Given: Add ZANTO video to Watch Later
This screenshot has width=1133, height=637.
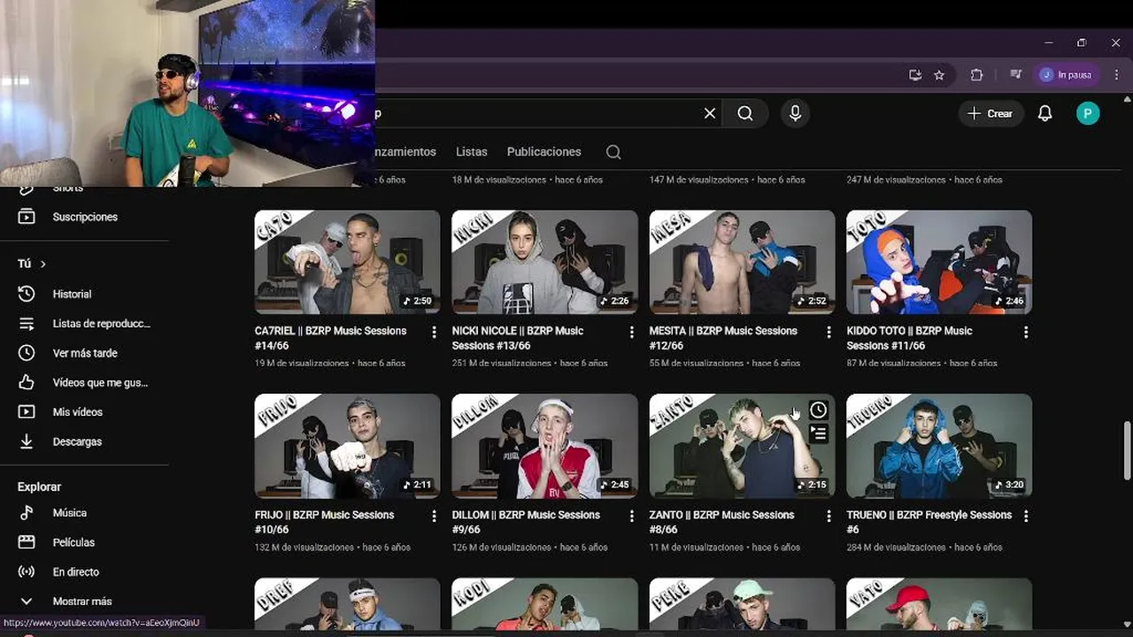Looking at the screenshot, I should [x=819, y=411].
